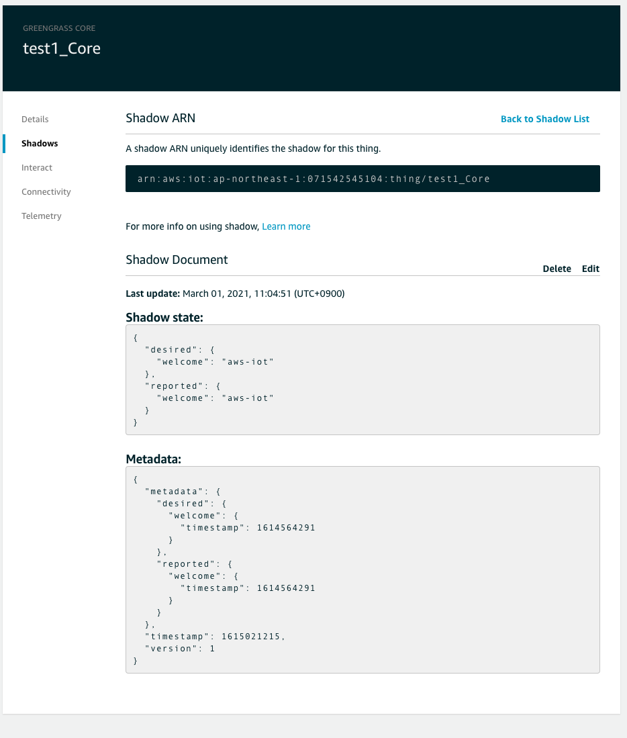Edit the shadow document
The image size is (627, 738).
pyautogui.click(x=590, y=269)
